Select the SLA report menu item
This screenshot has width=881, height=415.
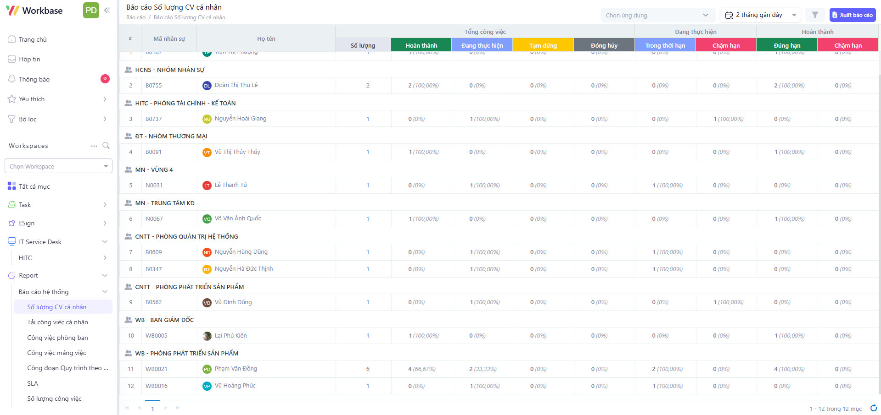(33, 383)
